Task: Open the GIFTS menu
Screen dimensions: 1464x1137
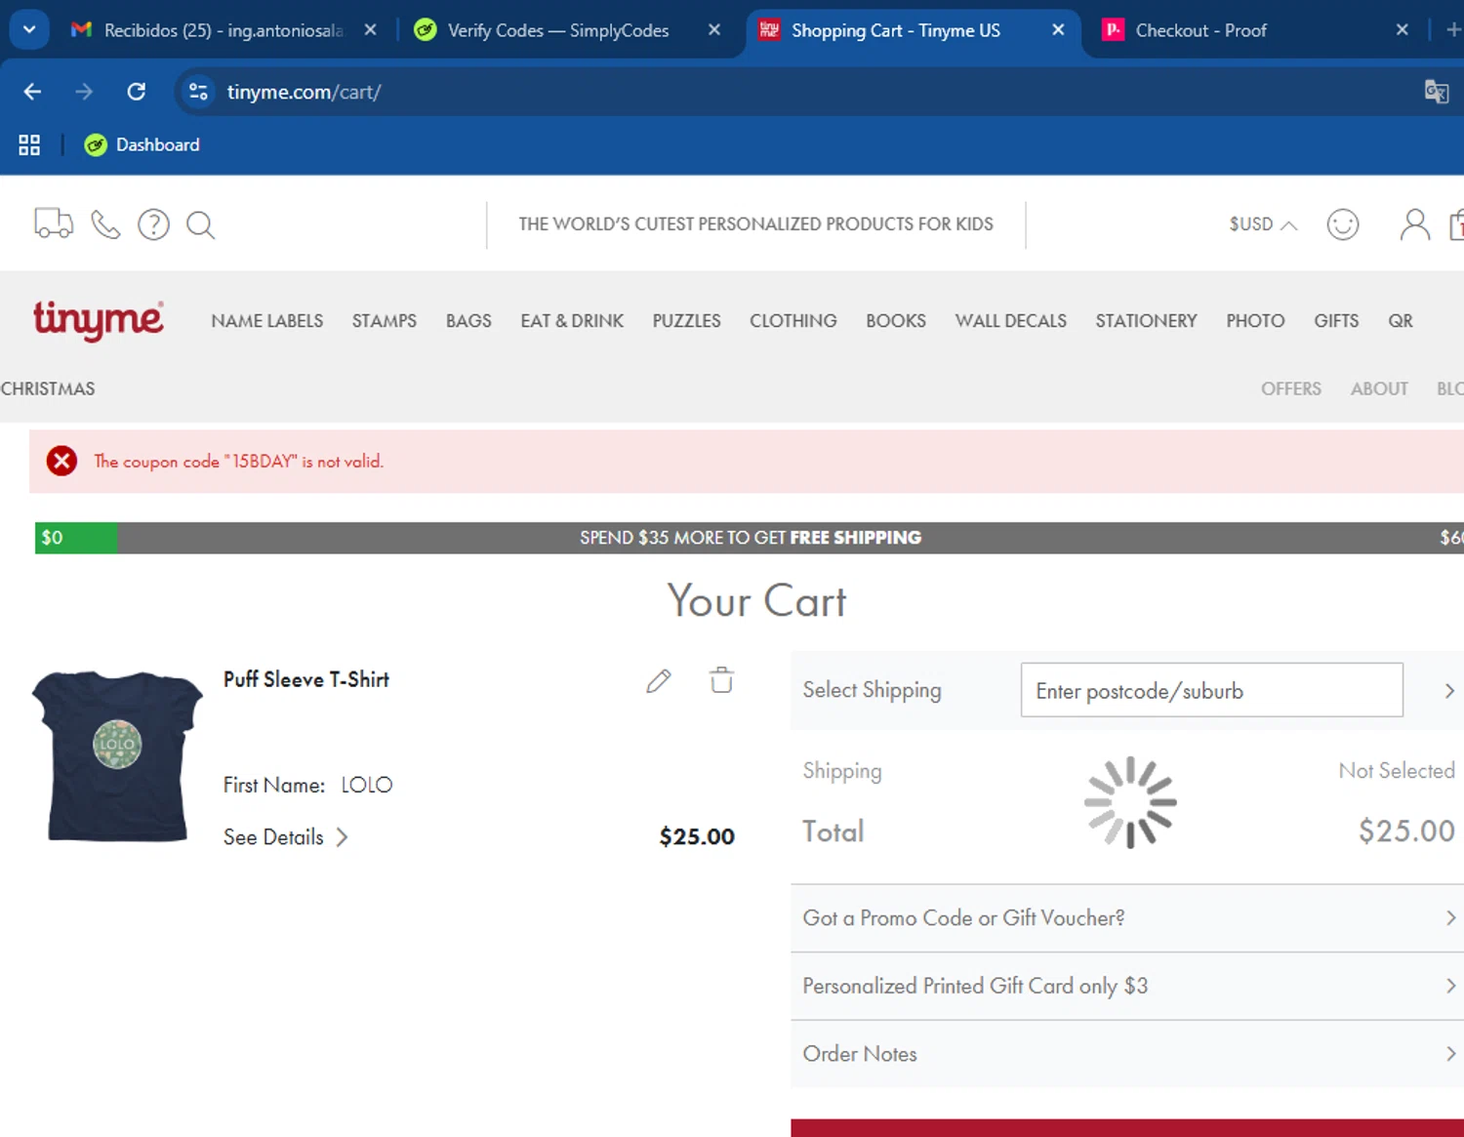Action: tap(1336, 321)
